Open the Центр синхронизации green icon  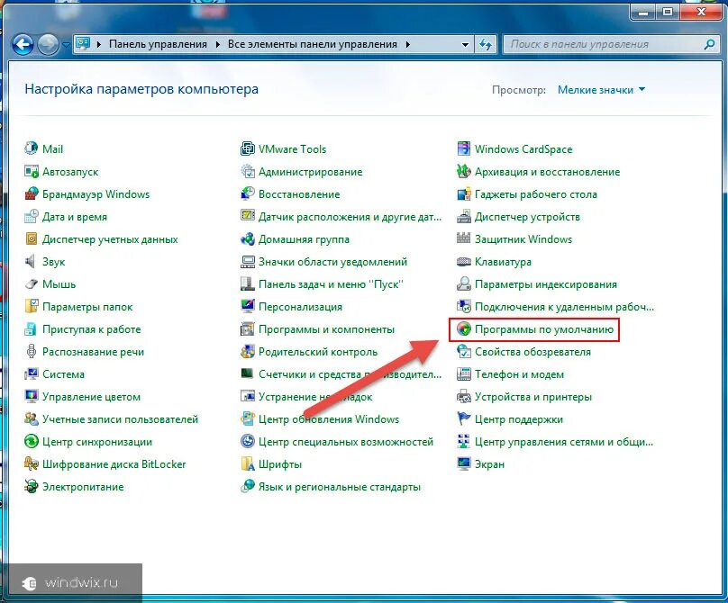click(x=32, y=441)
